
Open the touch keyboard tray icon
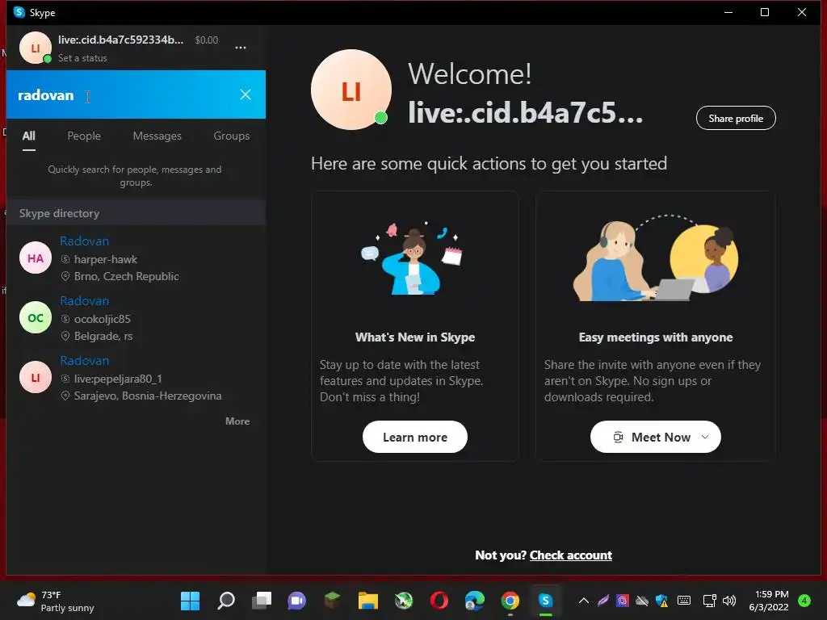(683, 601)
